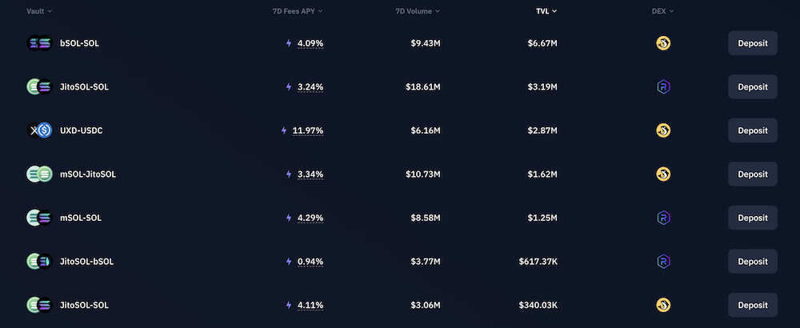This screenshot has height=328, width=800.
Task: Click the lightning bolt beside 11.97% APY
Action: (x=284, y=130)
